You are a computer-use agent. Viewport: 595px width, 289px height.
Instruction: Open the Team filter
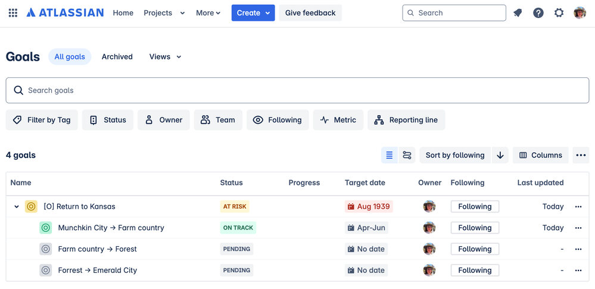pyautogui.click(x=218, y=120)
